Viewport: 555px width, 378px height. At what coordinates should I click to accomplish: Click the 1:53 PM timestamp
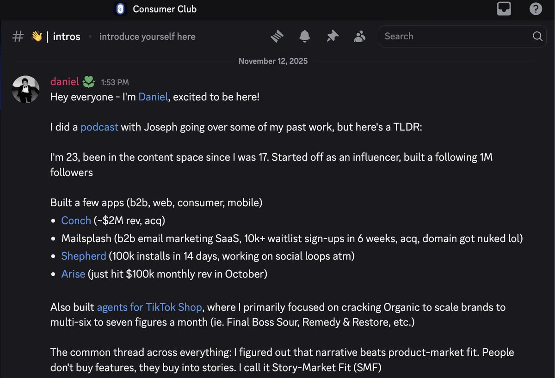click(x=115, y=82)
